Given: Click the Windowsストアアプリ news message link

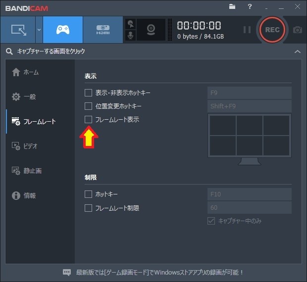Looking at the screenshot, I should click(159, 272).
